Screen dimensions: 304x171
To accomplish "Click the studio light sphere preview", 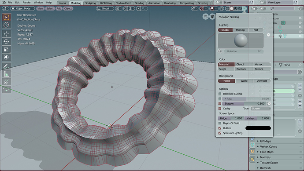I will (241, 40).
